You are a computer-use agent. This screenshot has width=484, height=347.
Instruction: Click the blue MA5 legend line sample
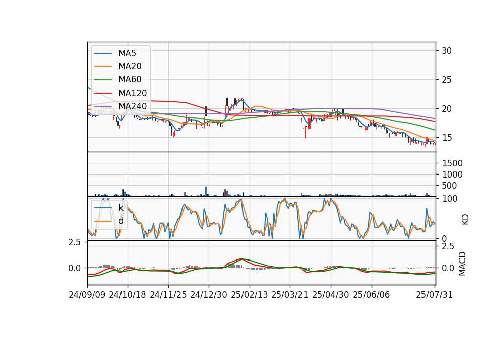click(103, 54)
